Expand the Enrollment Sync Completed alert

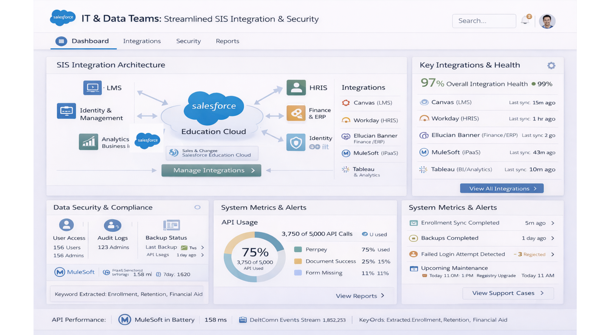click(553, 223)
